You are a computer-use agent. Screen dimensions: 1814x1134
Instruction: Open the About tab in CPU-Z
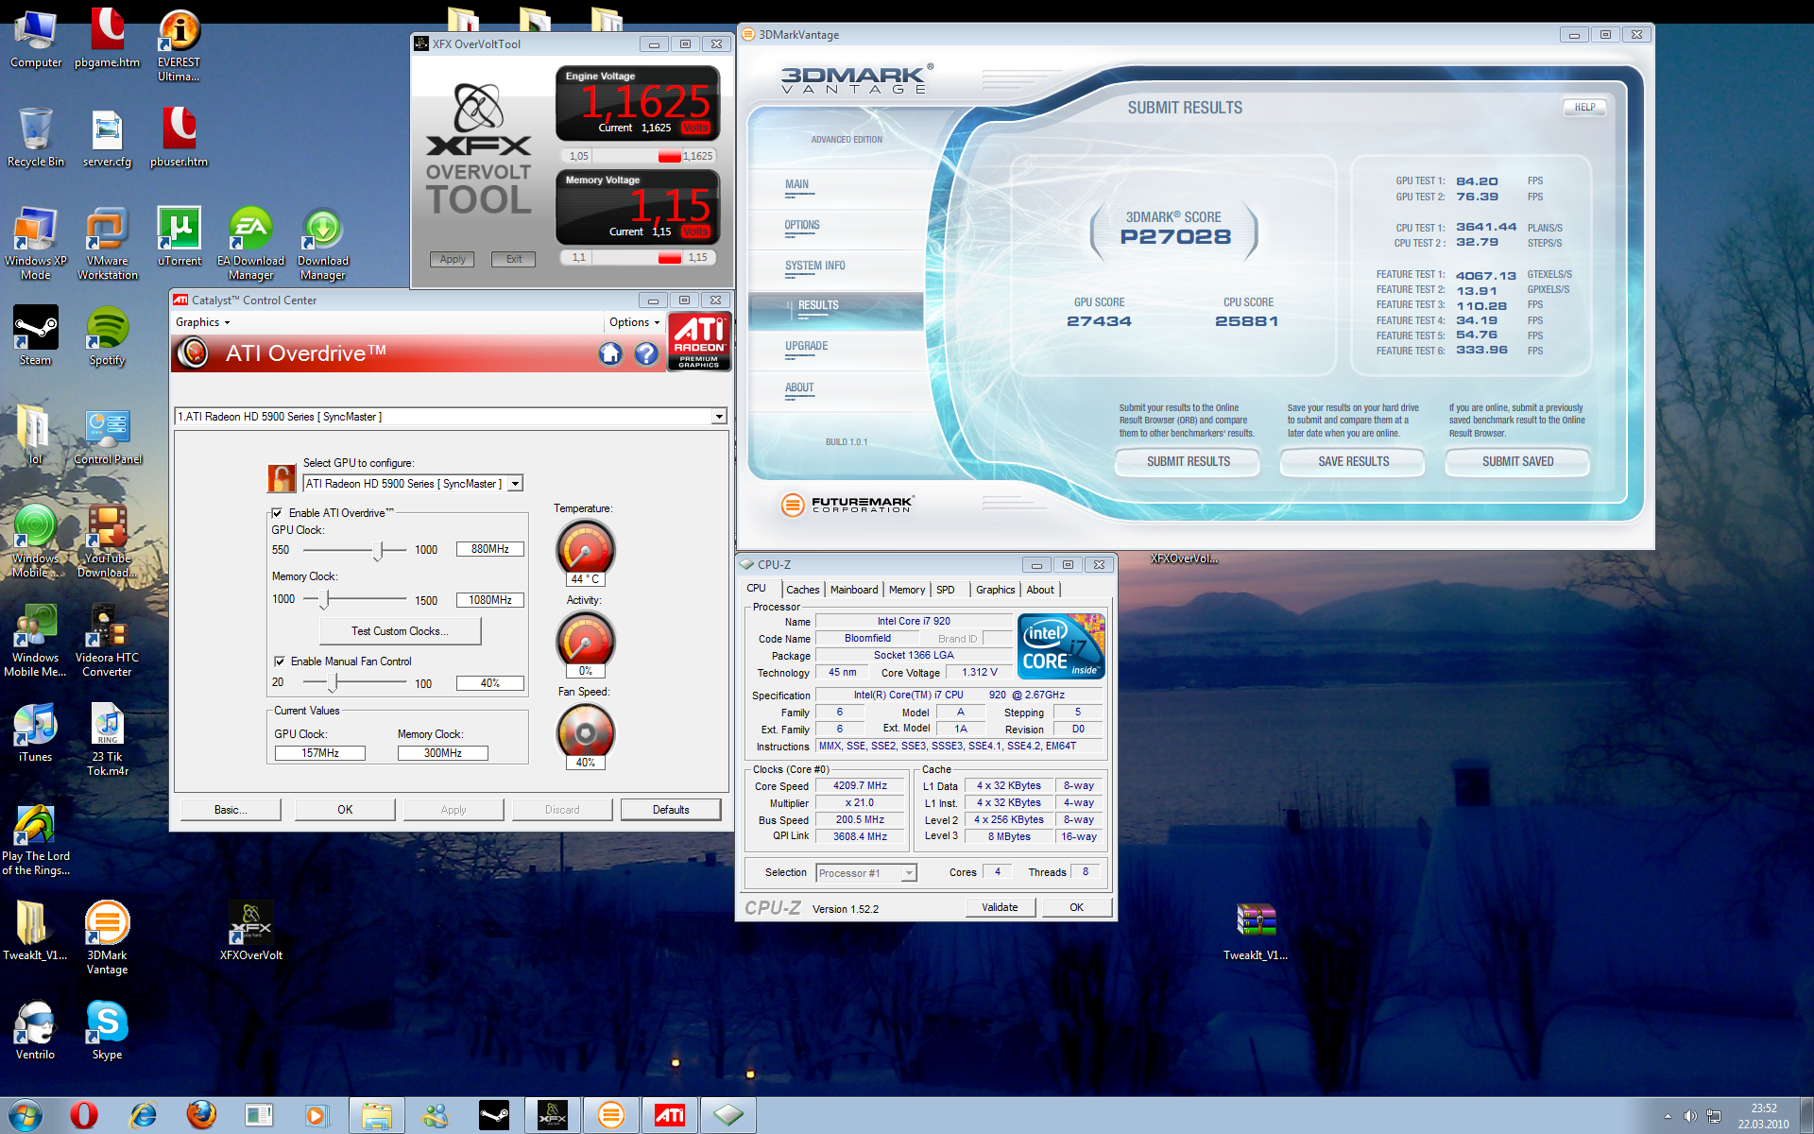pos(1040,590)
